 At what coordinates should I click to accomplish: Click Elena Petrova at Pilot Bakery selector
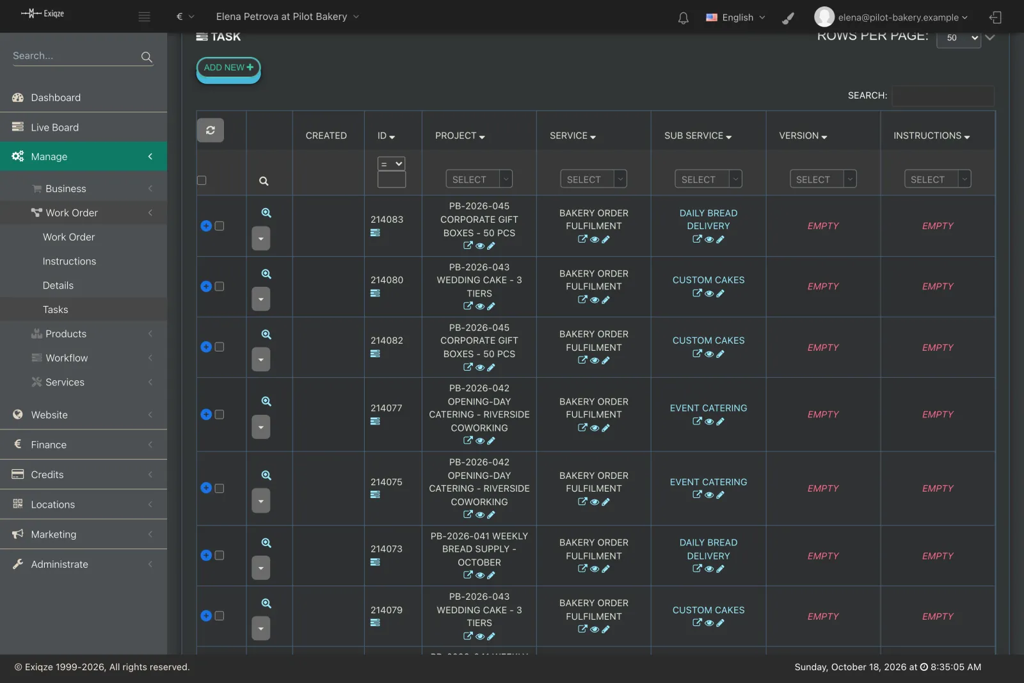tap(287, 17)
